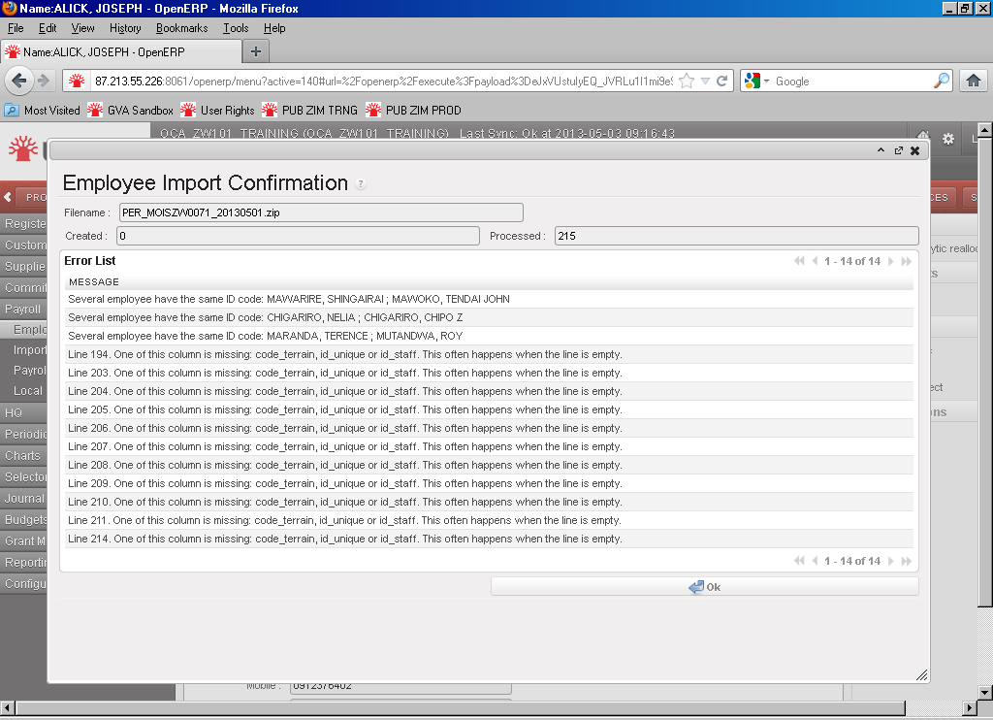Image resolution: width=993 pixels, height=720 pixels.
Task: Open the History menu
Action: click(x=125, y=28)
